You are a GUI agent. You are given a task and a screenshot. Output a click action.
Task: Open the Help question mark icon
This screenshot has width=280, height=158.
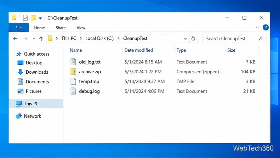pyautogui.click(x=265, y=28)
